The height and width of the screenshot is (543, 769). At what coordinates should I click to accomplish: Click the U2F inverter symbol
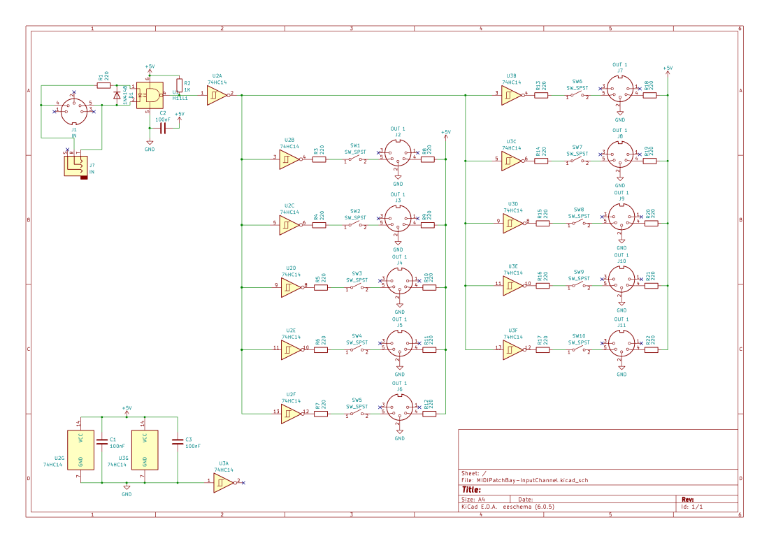coord(289,412)
